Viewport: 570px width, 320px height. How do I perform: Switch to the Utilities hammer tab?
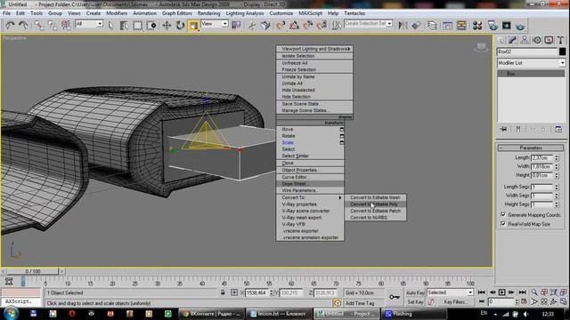(x=560, y=40)
